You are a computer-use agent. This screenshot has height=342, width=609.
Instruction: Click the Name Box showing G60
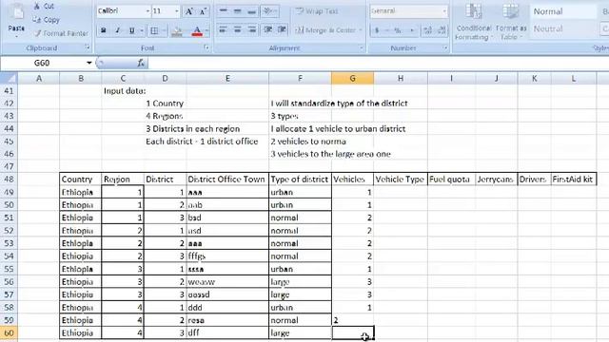point(43,63)
